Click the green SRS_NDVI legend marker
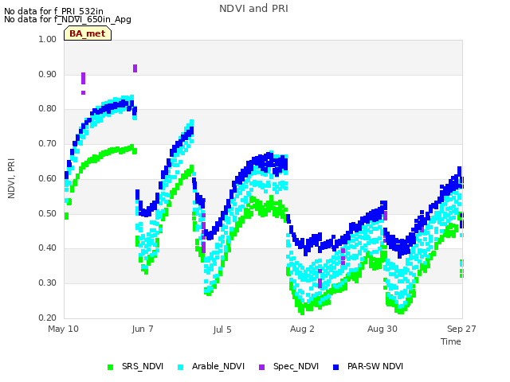This screenshot has width=510, height=382. coord(111,367)
